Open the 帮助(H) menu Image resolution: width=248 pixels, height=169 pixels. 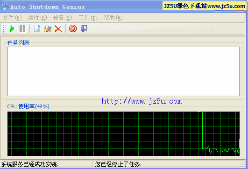[113, 18]
